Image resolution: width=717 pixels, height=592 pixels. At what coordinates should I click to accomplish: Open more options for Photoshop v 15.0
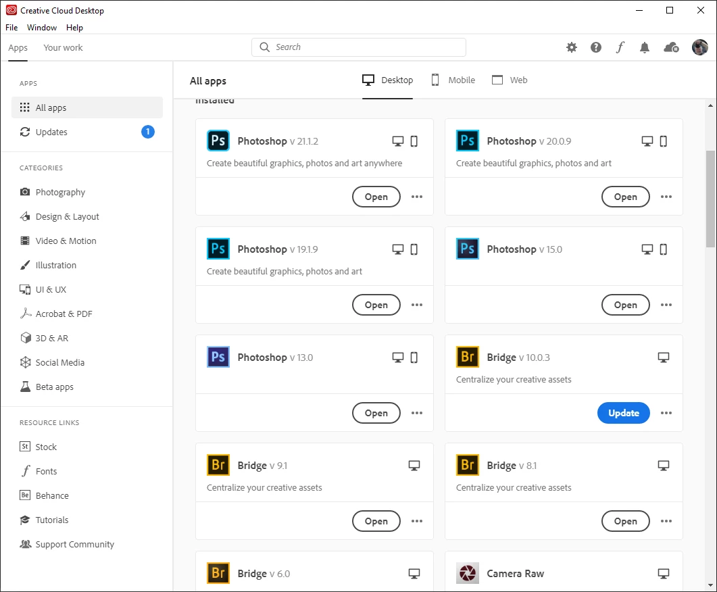666,305
